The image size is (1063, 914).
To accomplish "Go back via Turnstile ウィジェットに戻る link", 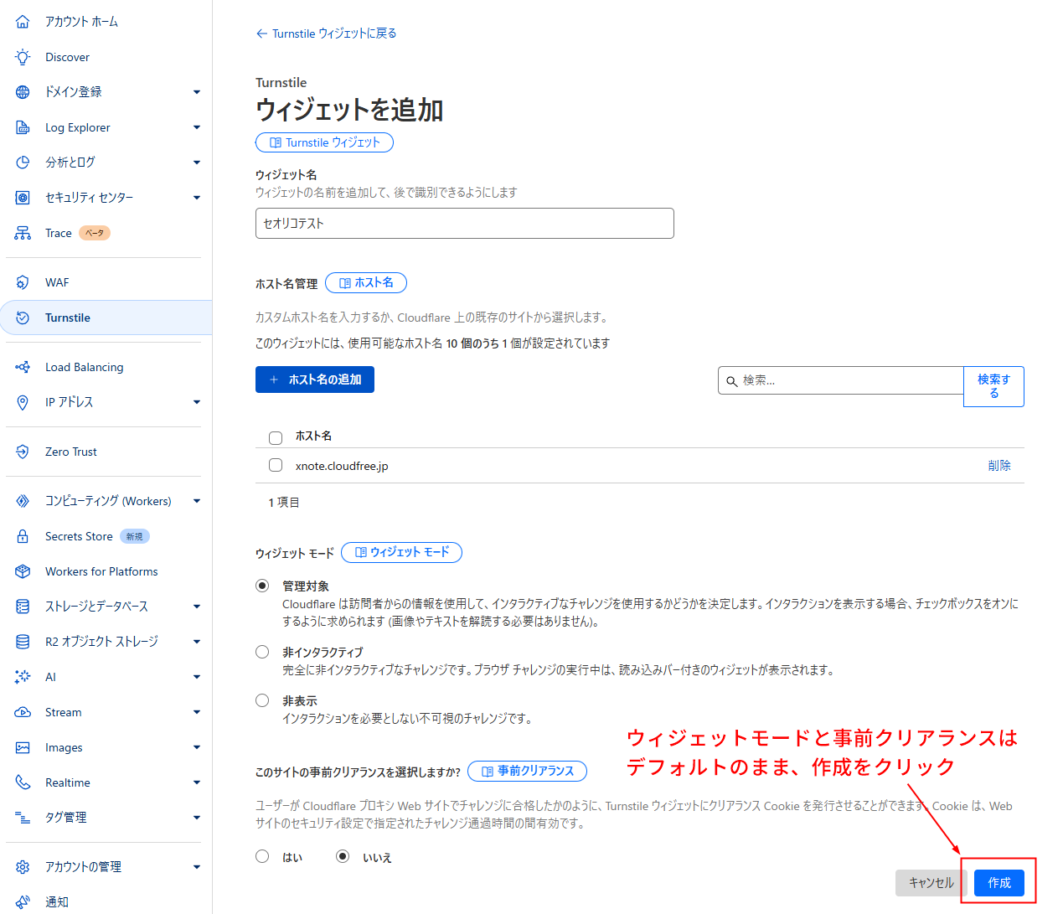I will pyautogui.click(x=326, y=34).
